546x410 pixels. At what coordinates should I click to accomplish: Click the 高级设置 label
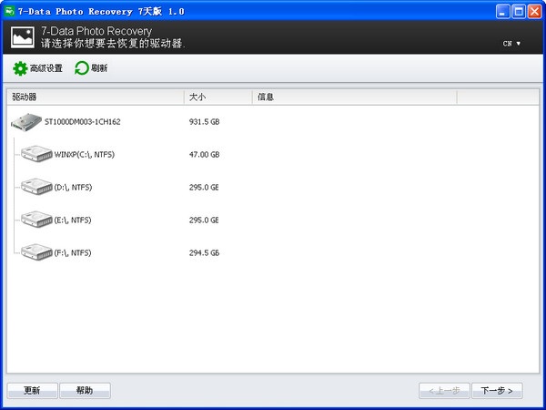tap(46, 68)
